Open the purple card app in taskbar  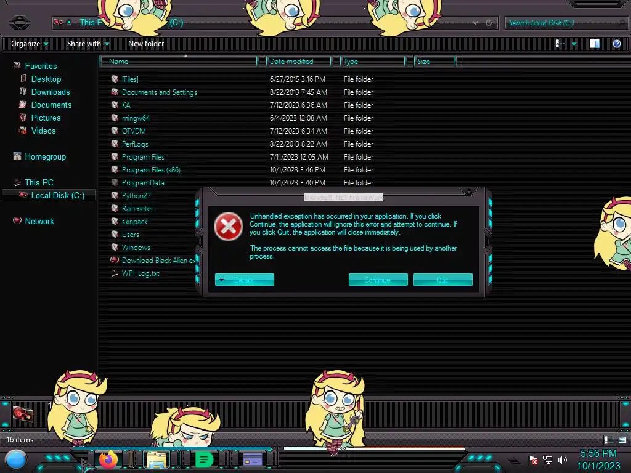coord(253,459)
